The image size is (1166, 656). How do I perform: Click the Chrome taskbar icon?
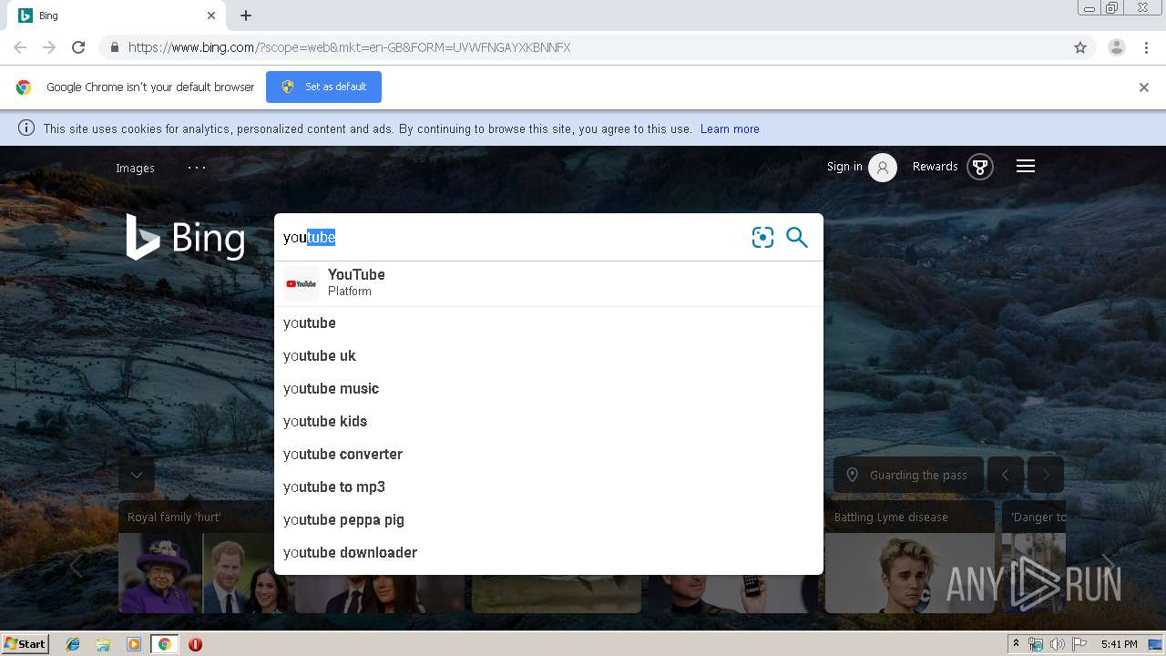coord(164,644)
